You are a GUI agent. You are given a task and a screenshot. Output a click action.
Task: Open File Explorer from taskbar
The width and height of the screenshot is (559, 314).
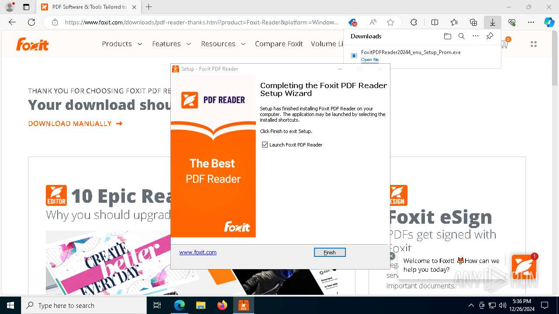point(200,305)
